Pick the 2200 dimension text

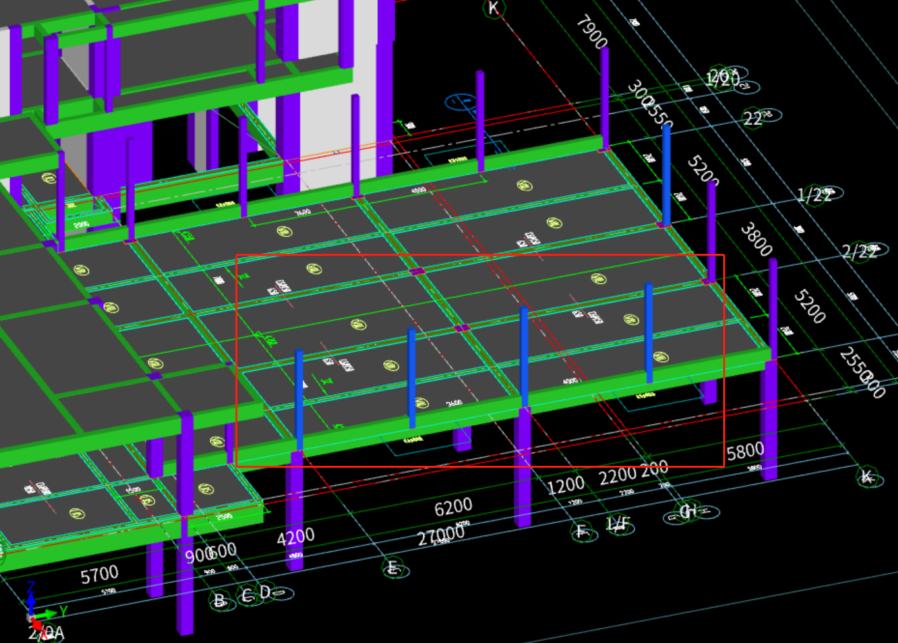617,476
